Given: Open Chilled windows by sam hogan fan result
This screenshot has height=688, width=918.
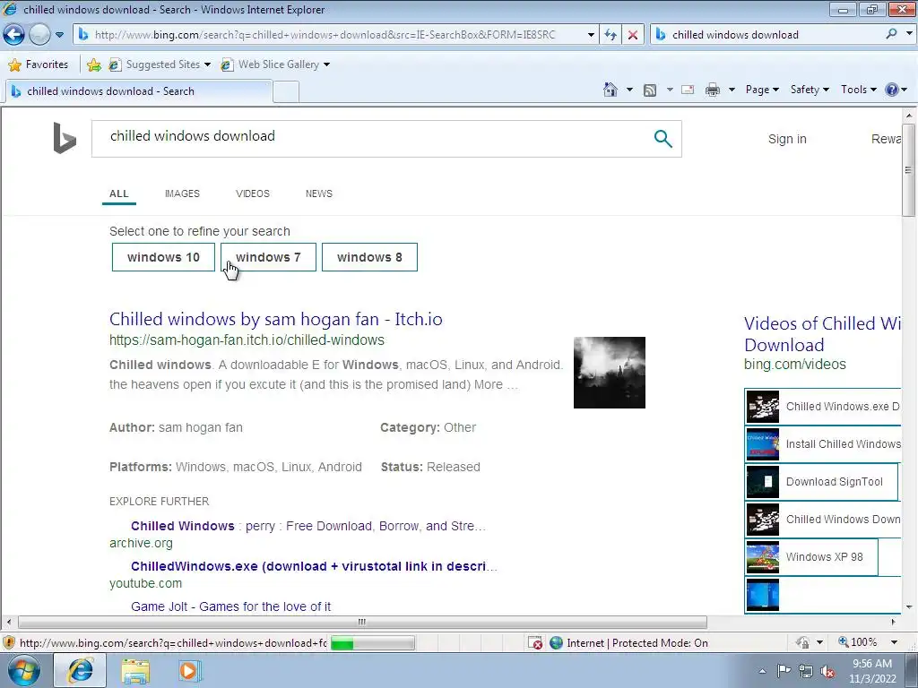Looking at the screenshot, I should pyautogui.click(x=276, y=320).
